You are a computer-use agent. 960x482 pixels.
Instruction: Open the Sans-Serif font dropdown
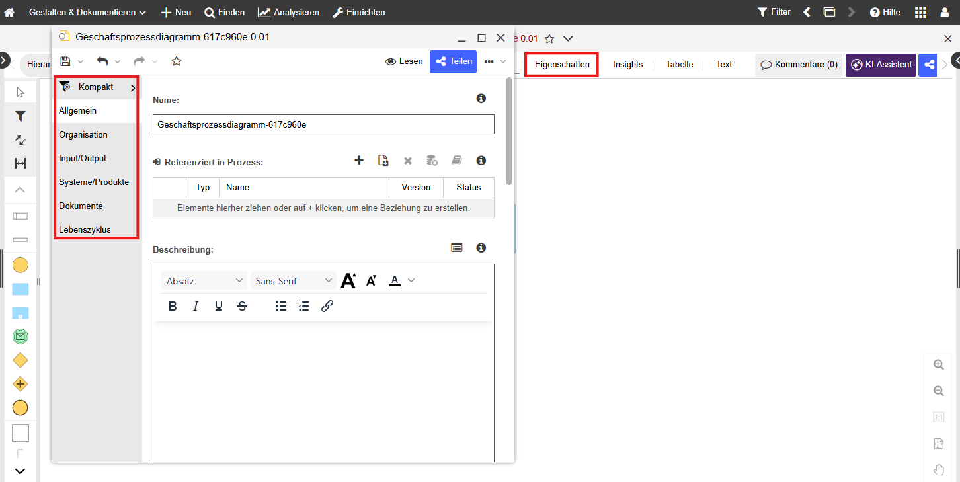pos(294,281)
